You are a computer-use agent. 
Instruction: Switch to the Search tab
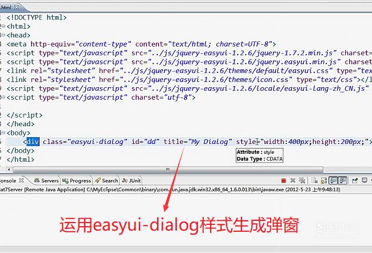coord(106,181)
